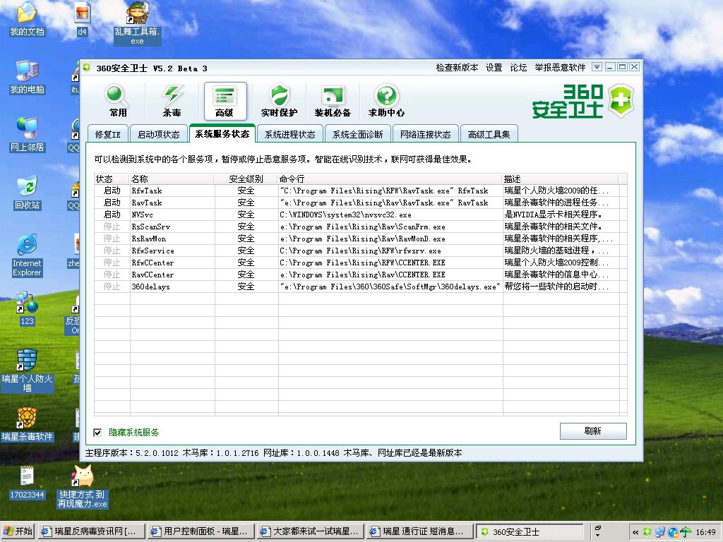The width and height of the screenshot is (723, 542).
Task: Switch to the 系统进程状态 tab
Action: pyautogui.click(x=290, y=134)
